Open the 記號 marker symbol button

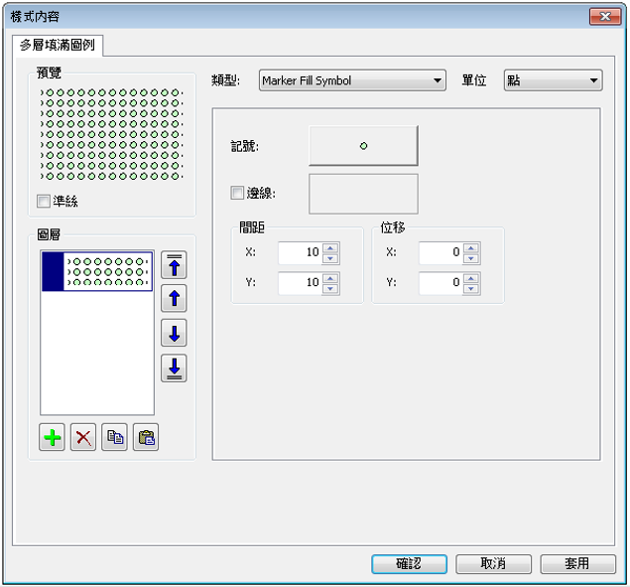(x=363, y=146)
